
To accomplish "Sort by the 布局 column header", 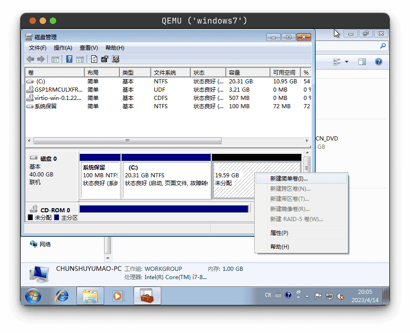I will (102, 72).
